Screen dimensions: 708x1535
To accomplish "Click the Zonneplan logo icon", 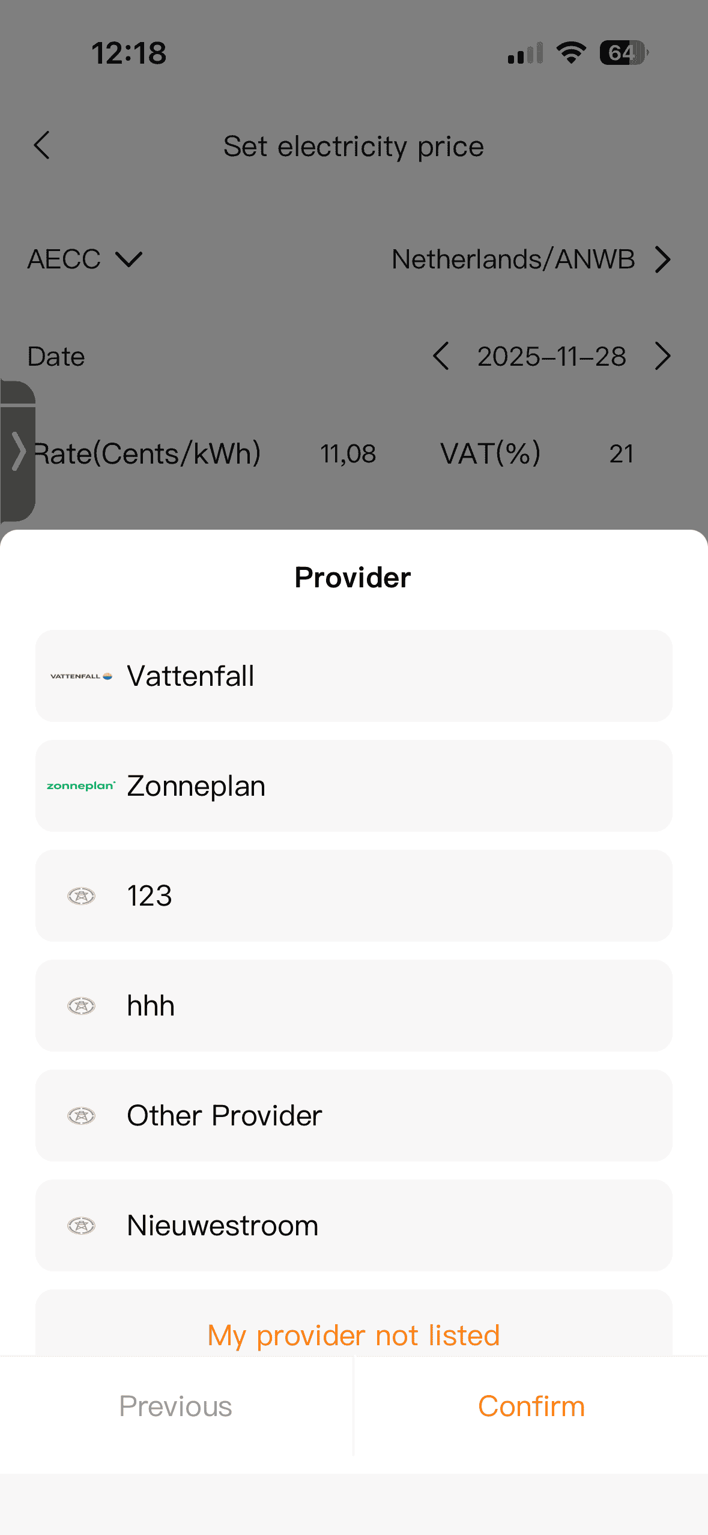I will tap(81, 786).
